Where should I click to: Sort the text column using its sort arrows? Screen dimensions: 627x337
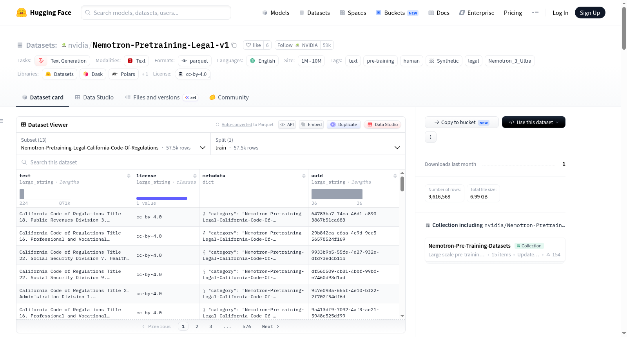point(129,176)
